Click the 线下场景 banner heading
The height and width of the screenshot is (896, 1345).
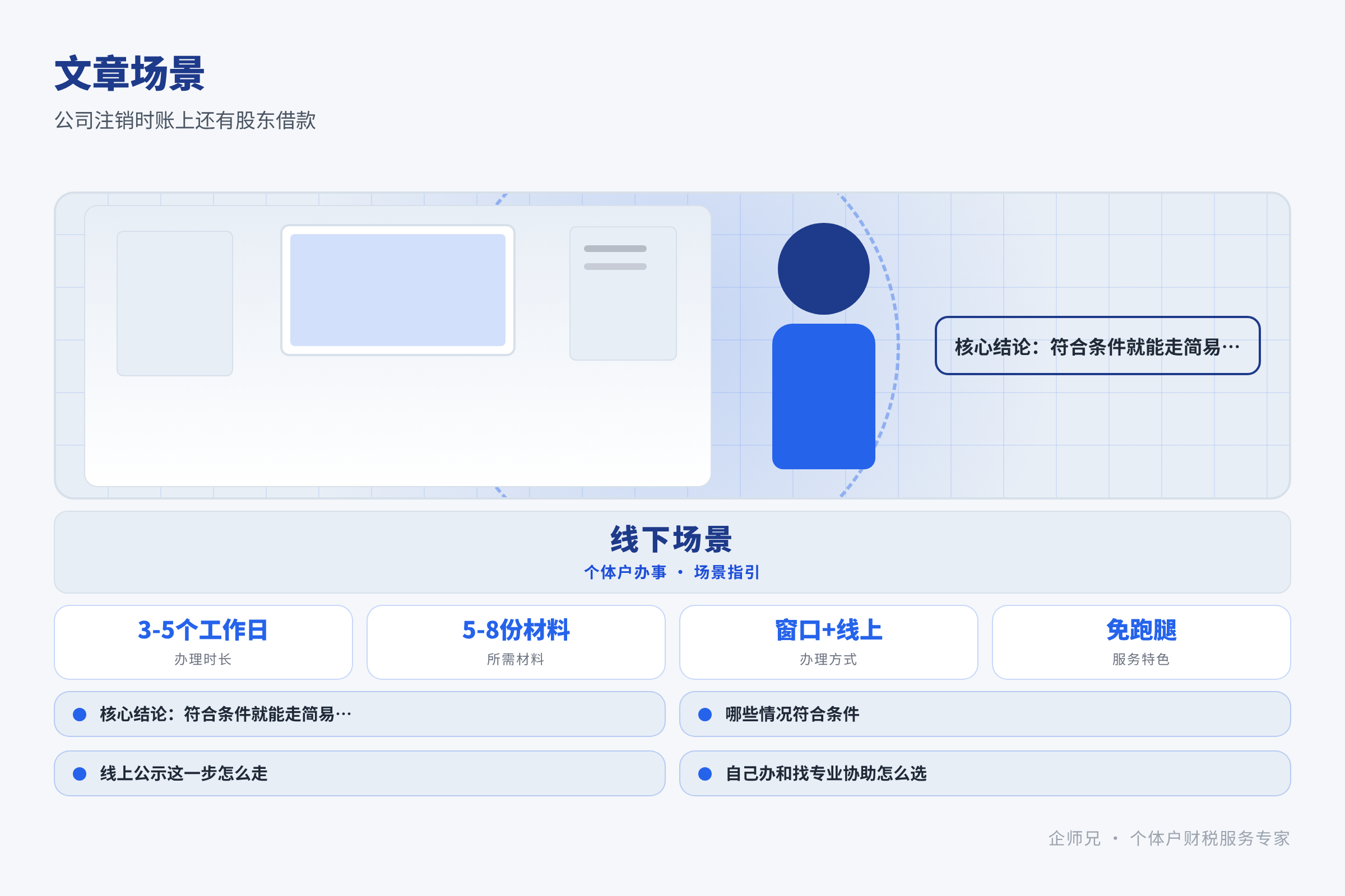pos(672,539)
